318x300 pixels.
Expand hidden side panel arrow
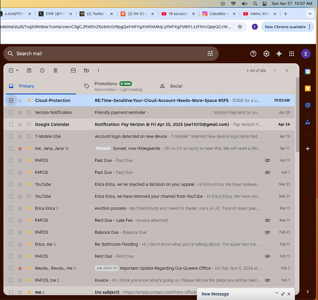308,292
